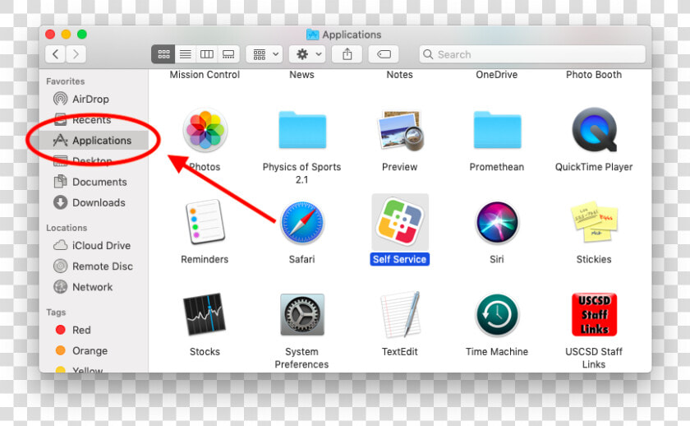The image size is (690, 426).
Task: Open the Reminders app icon
Action: pyautogui.click(x=205, y=222)
